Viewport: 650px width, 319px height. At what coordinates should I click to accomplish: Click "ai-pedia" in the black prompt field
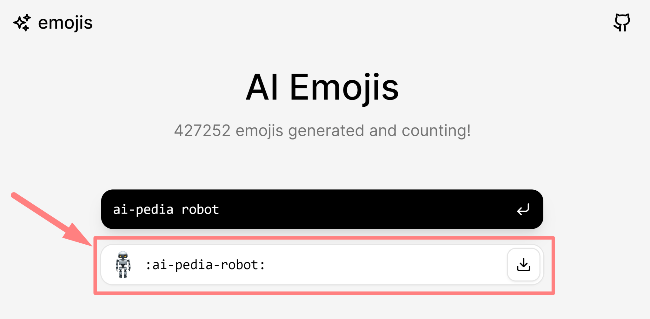click(x=143, y=210)
